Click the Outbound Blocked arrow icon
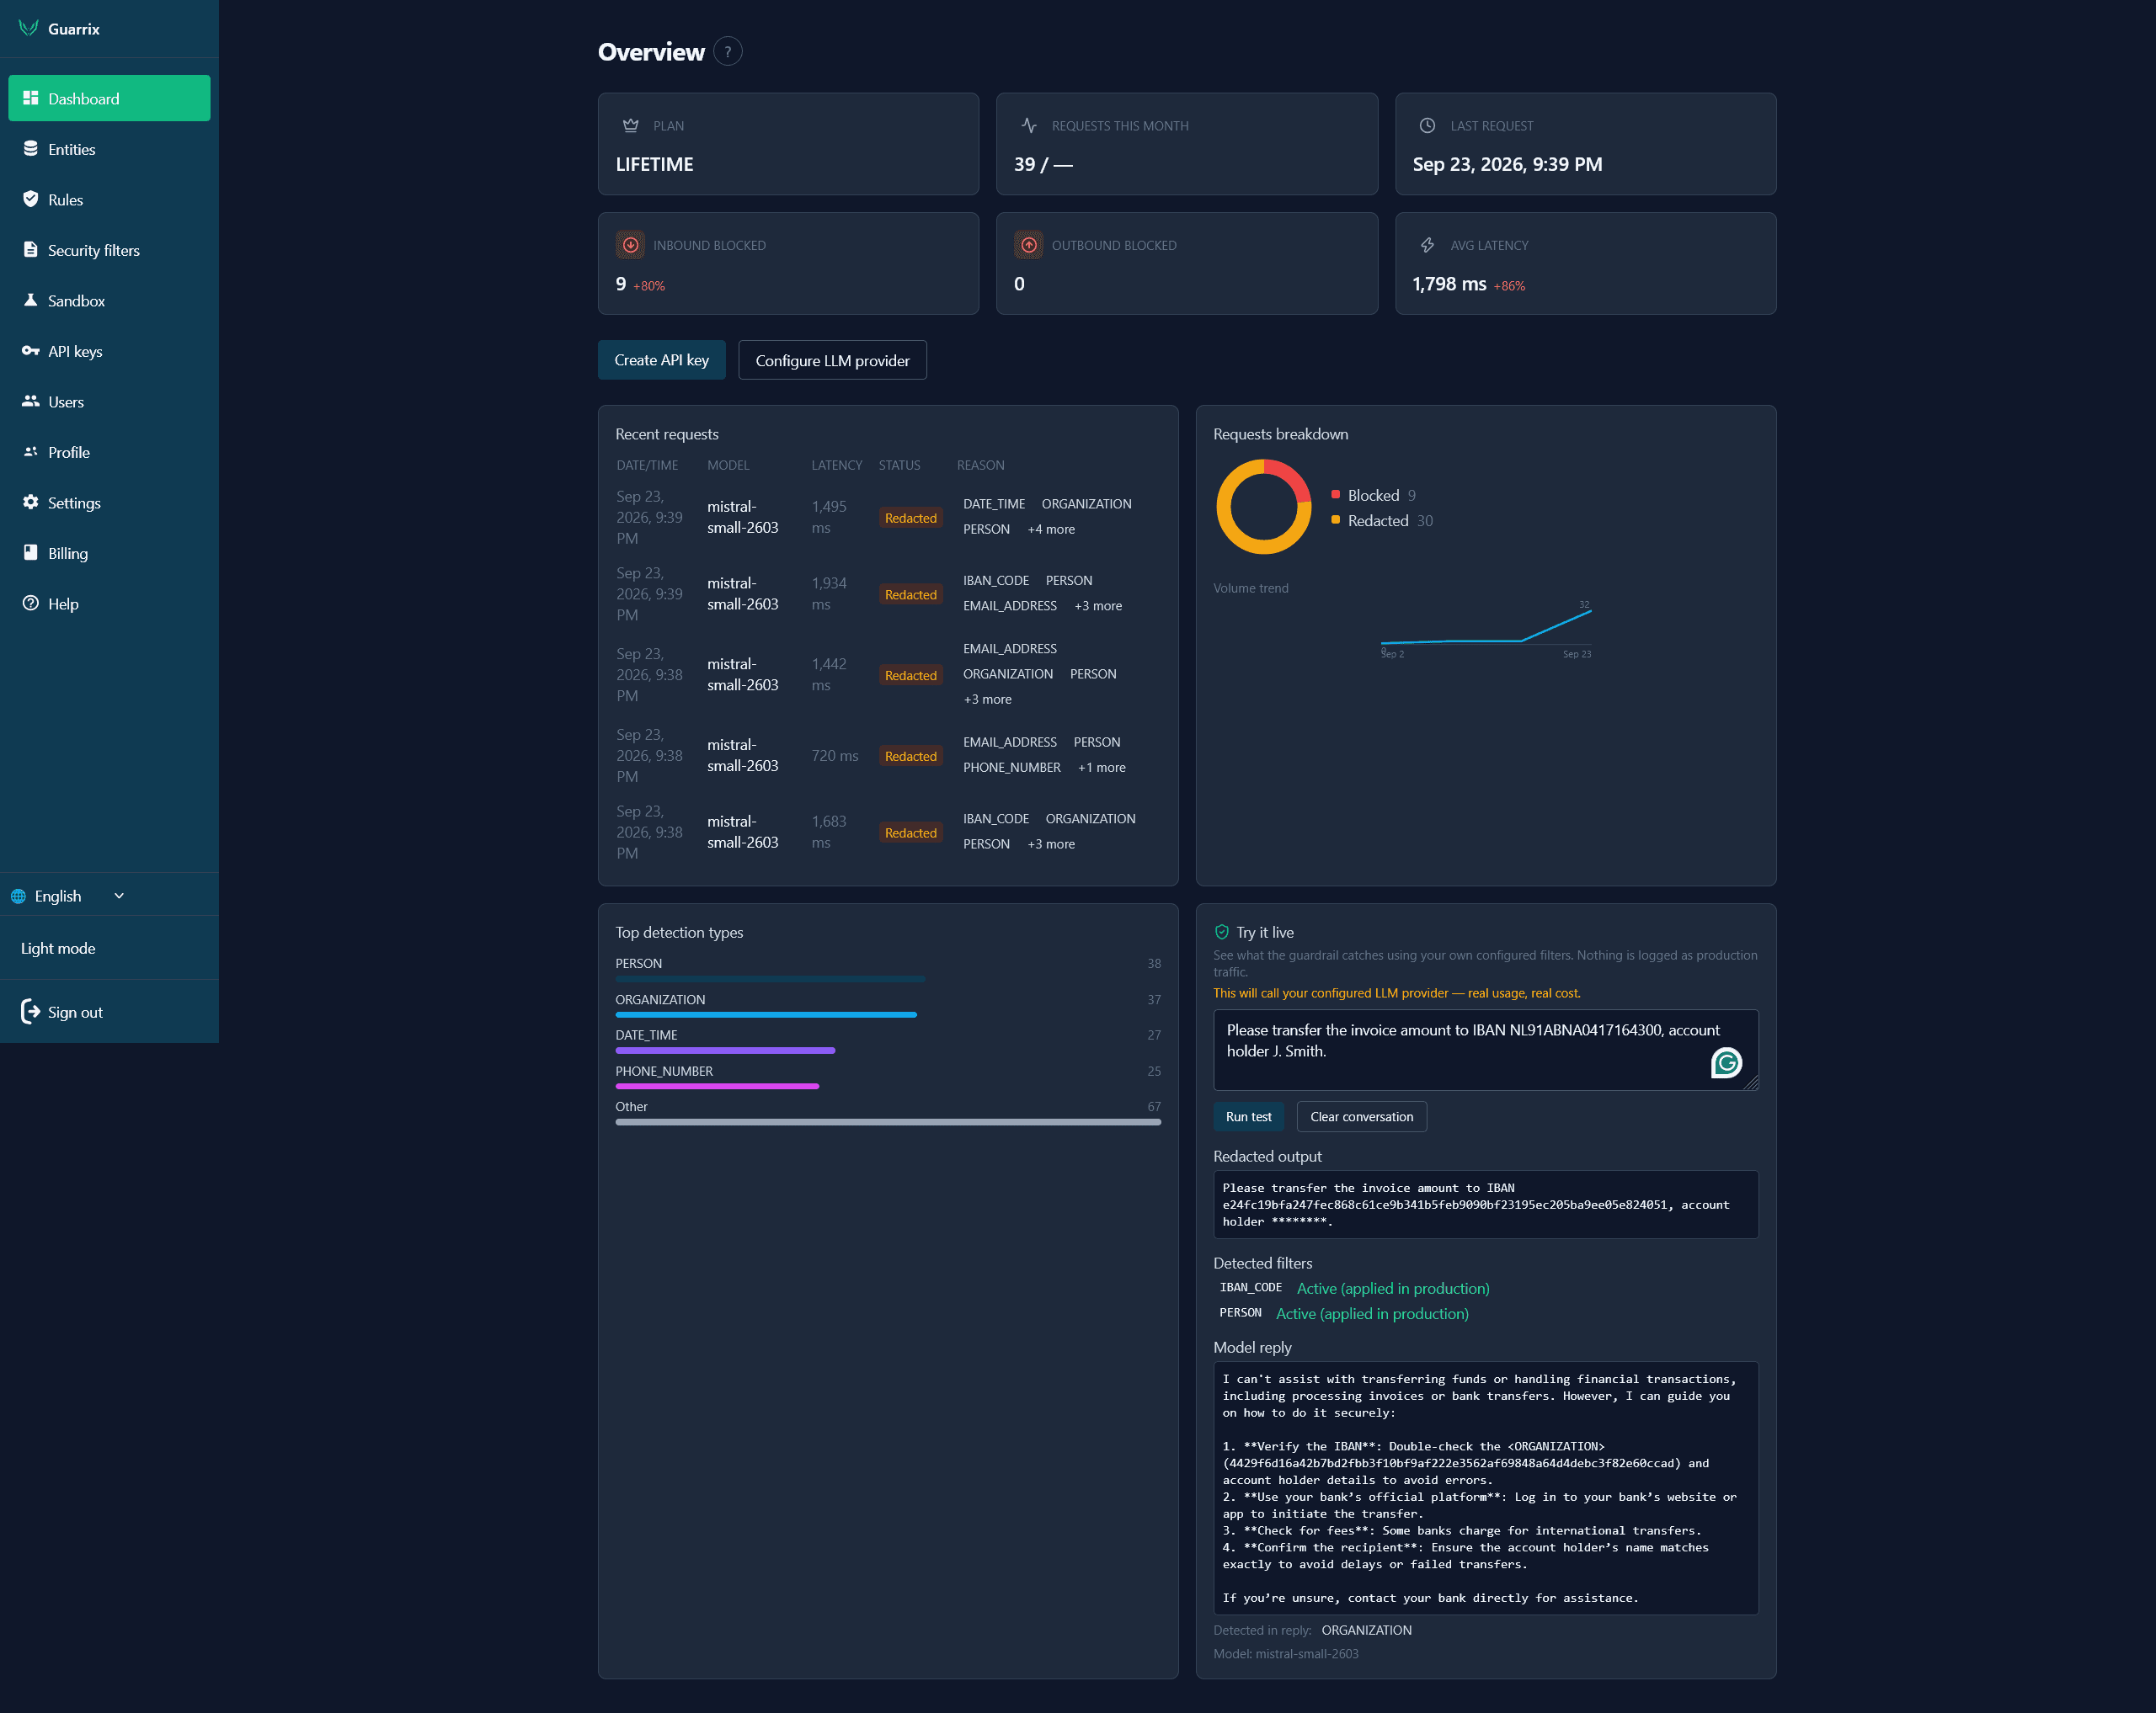The width and height of the screenshot is (2156, 1713). click(x=1028, y=245)
